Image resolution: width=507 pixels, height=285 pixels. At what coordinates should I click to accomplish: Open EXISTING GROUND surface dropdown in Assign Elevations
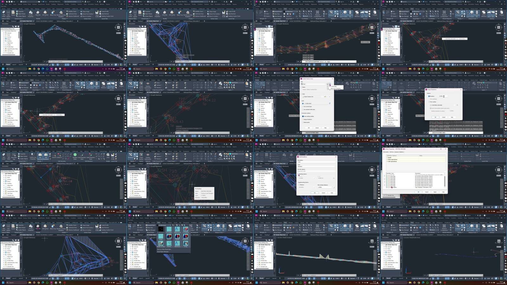(x=443, y=105)
